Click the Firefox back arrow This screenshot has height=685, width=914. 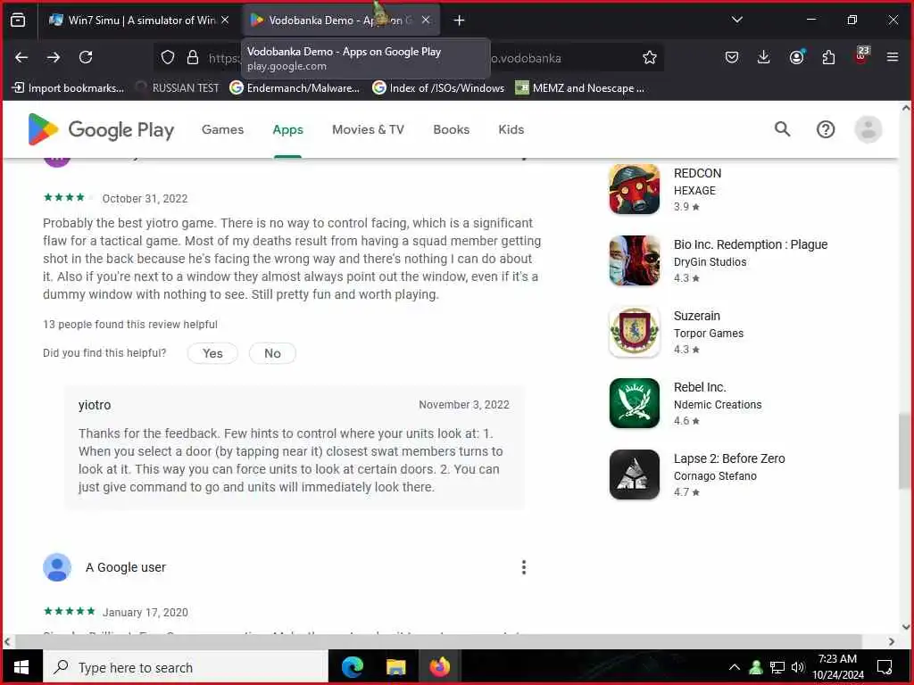click(21, 57)
